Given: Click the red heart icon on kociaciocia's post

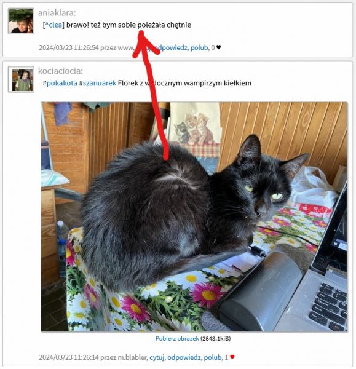Looking at the screenshot, I should pos(232,357).
